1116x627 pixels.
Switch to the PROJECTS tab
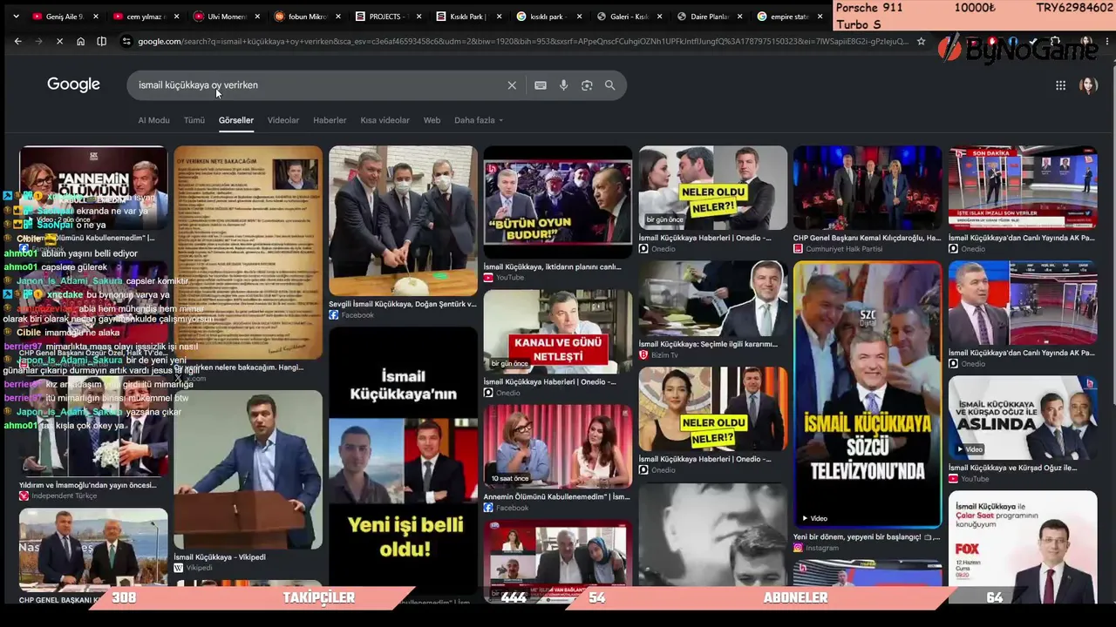tap(385, 17)
